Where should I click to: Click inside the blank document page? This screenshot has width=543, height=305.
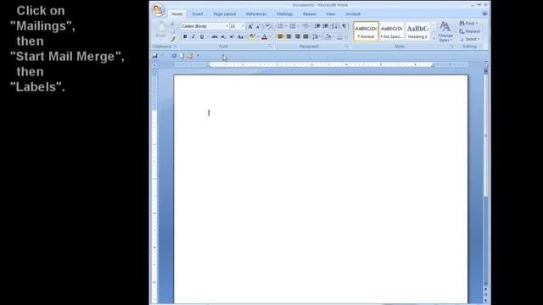[321, 190]
